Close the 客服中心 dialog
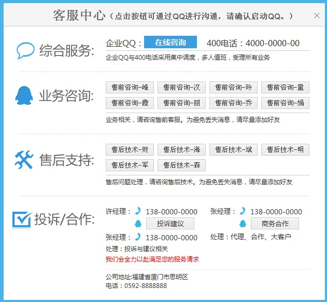This screenshot has width=327, height=302. (x=317, y=16)
